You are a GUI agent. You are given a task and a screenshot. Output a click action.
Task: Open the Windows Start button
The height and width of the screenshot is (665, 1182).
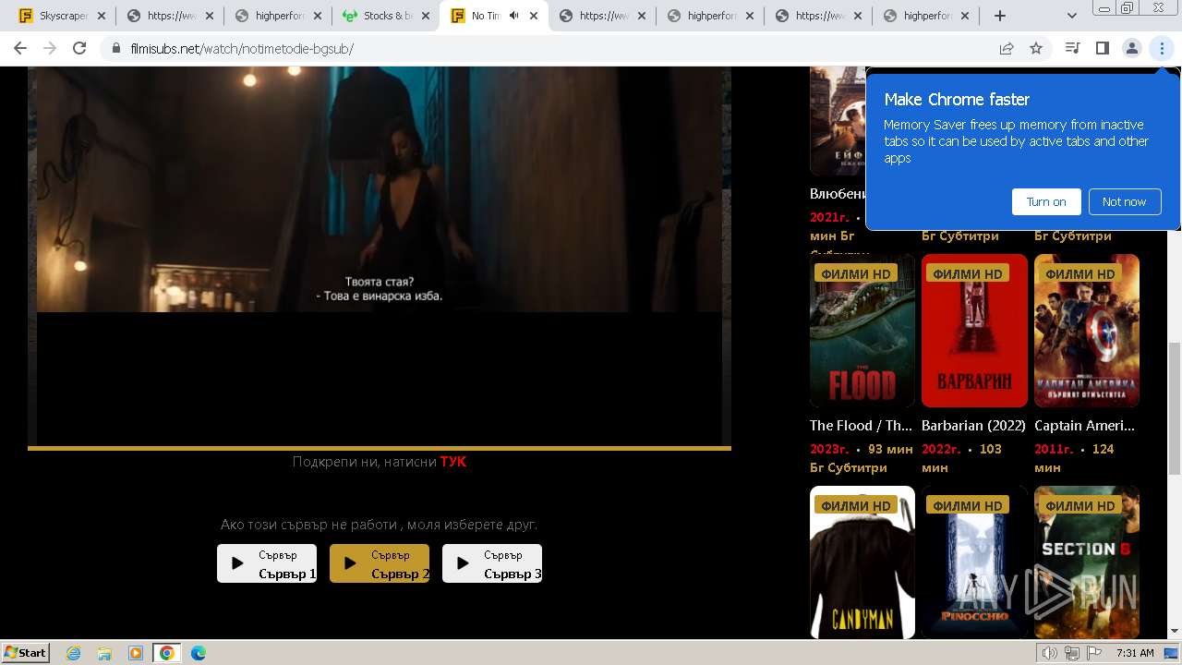(x=25, y=652)
